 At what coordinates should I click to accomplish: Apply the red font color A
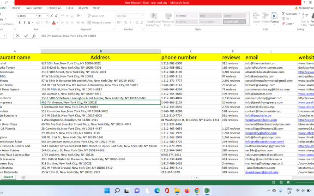point(54,23)
